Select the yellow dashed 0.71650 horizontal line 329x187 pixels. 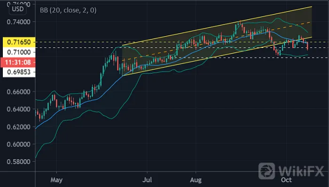click(x=182, y=42)
